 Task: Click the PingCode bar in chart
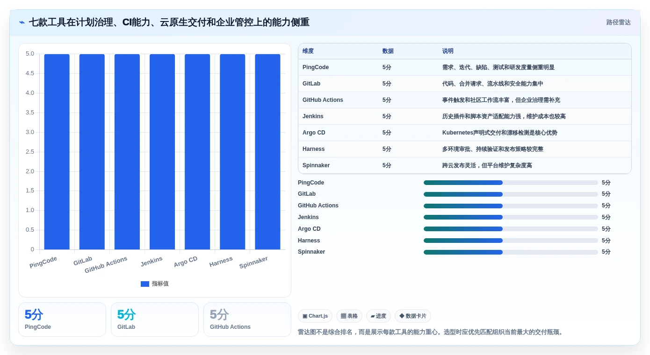click(57, 152)
